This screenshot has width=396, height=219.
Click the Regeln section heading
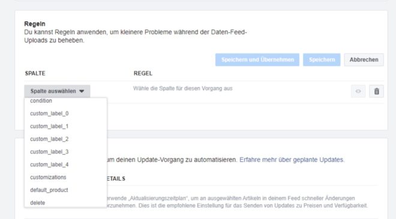tap(35, 24)
